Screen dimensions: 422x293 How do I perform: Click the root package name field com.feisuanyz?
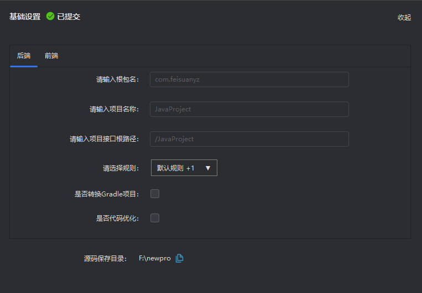coord(249,79)
